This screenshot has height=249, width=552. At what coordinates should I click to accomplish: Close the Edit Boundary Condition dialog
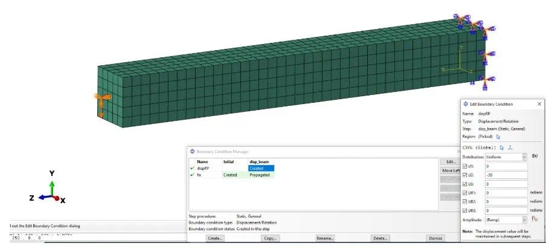click(x=539, y=104)
